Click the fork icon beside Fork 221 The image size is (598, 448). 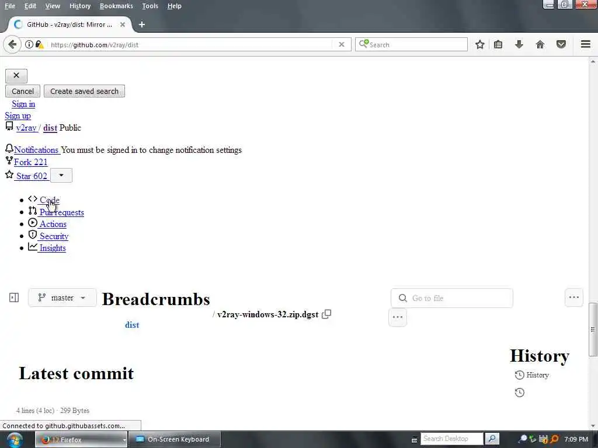tap(9, 161)
